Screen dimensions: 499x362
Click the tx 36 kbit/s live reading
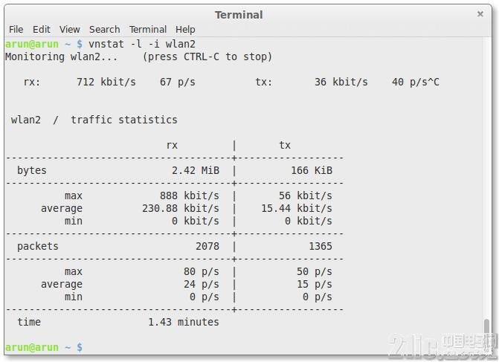(x=342, y=82)
